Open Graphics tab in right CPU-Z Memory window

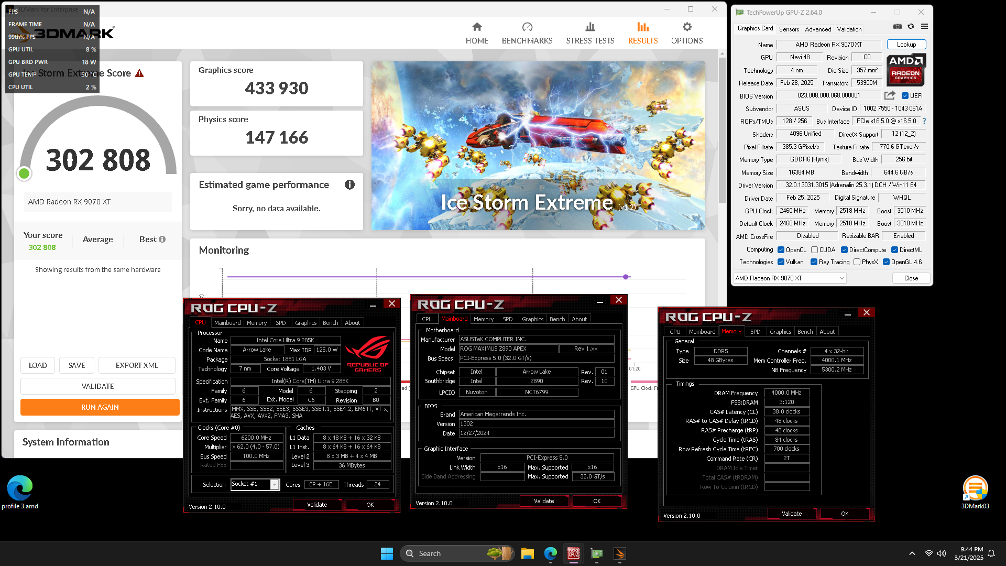[780, 332]
